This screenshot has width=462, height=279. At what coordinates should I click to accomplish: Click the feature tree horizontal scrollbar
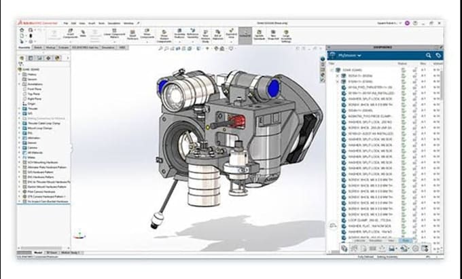41,248
